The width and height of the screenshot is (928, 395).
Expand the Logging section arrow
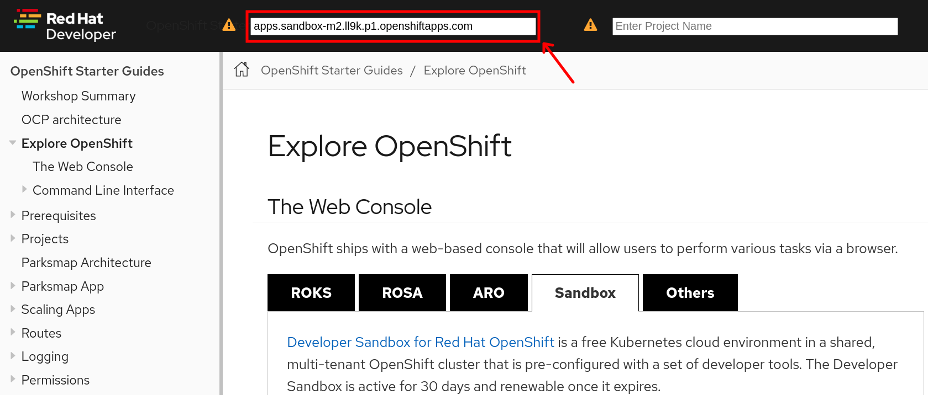coord(13,356)
